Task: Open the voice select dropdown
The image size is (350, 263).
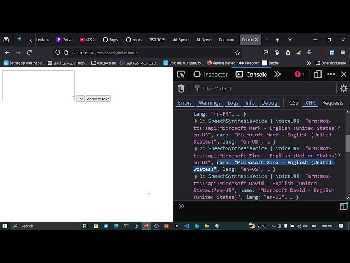Action: (80, 99)
